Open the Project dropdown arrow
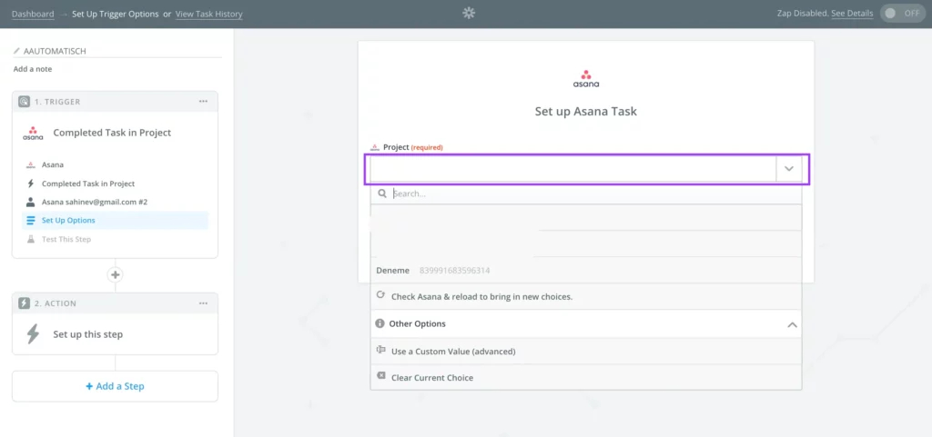 [x=789, y=169]
